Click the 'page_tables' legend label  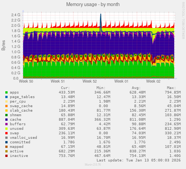point(22,97)
